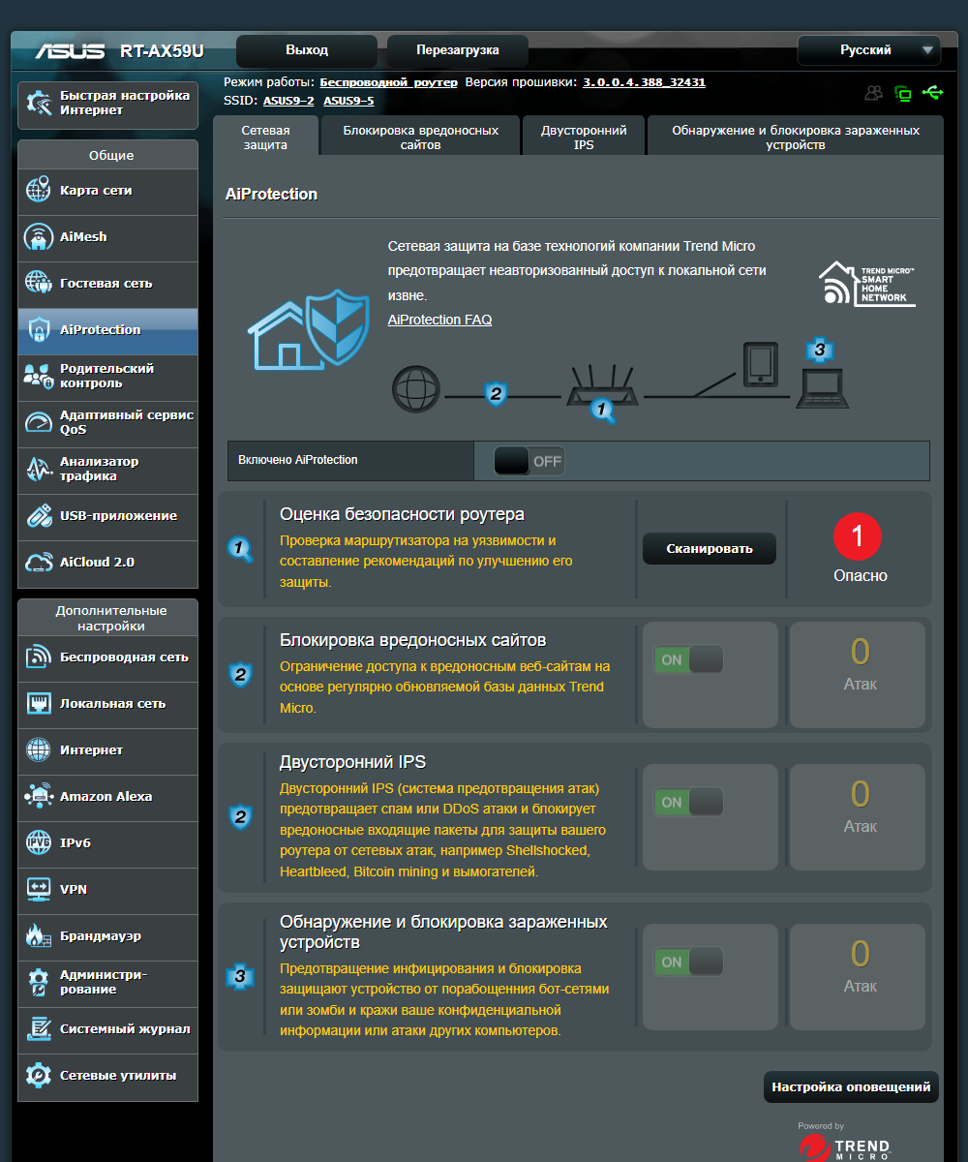968x1162 pixels.
Task: Click the ASUS9-5 SSID link
Action: pos(348,100)
